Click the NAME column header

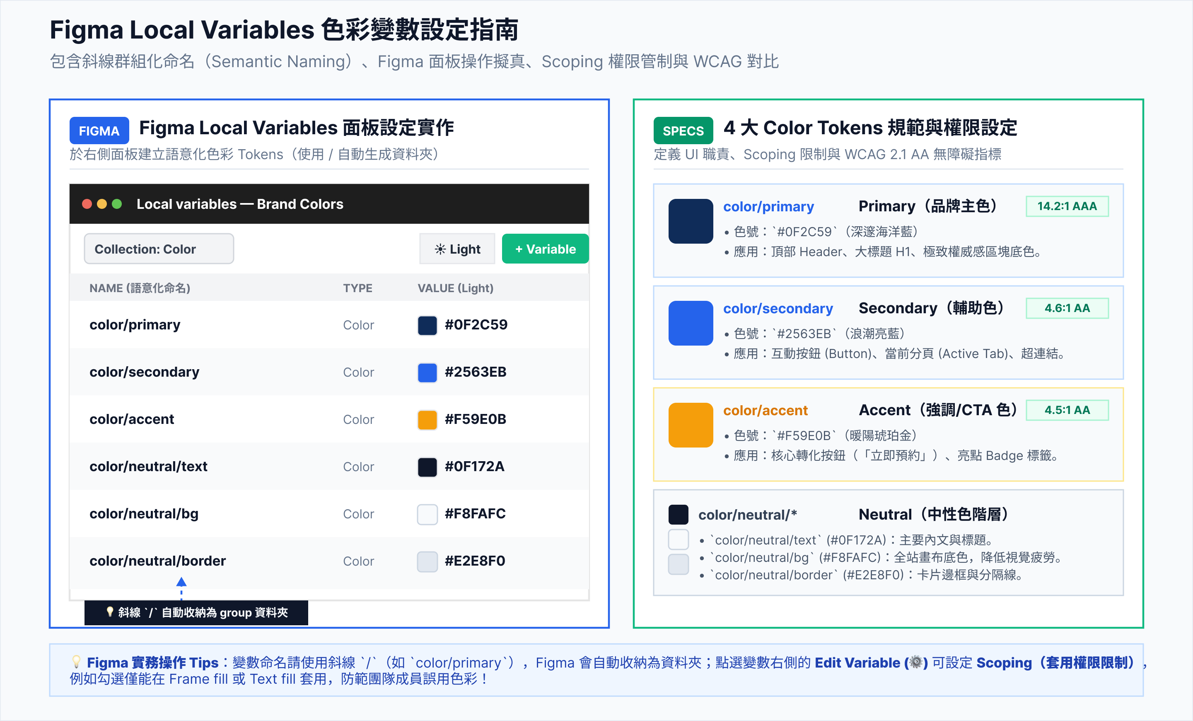tap(140, 288)
